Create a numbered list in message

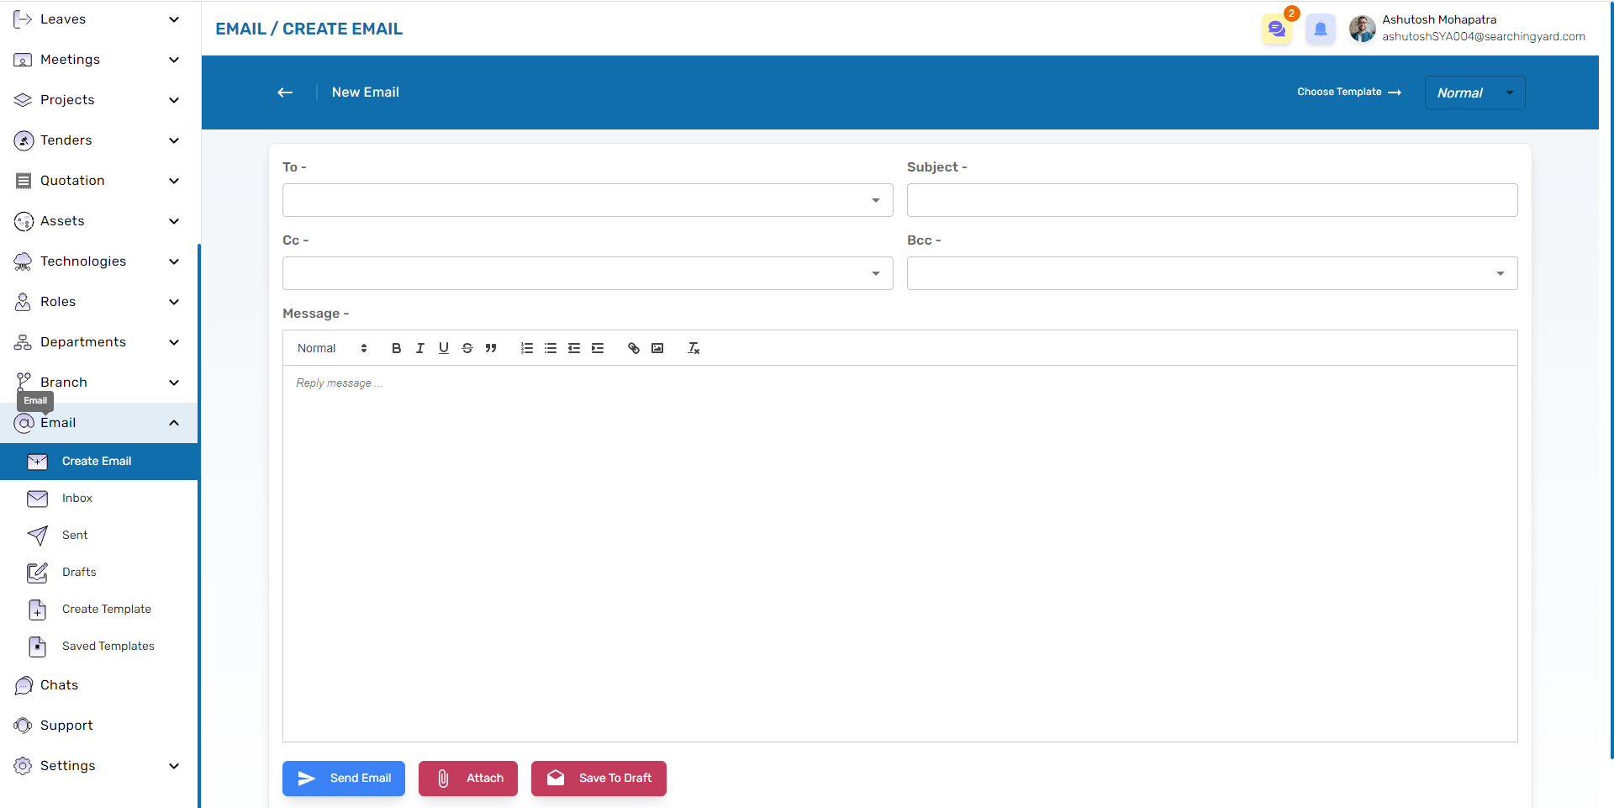tap(527, 348)
